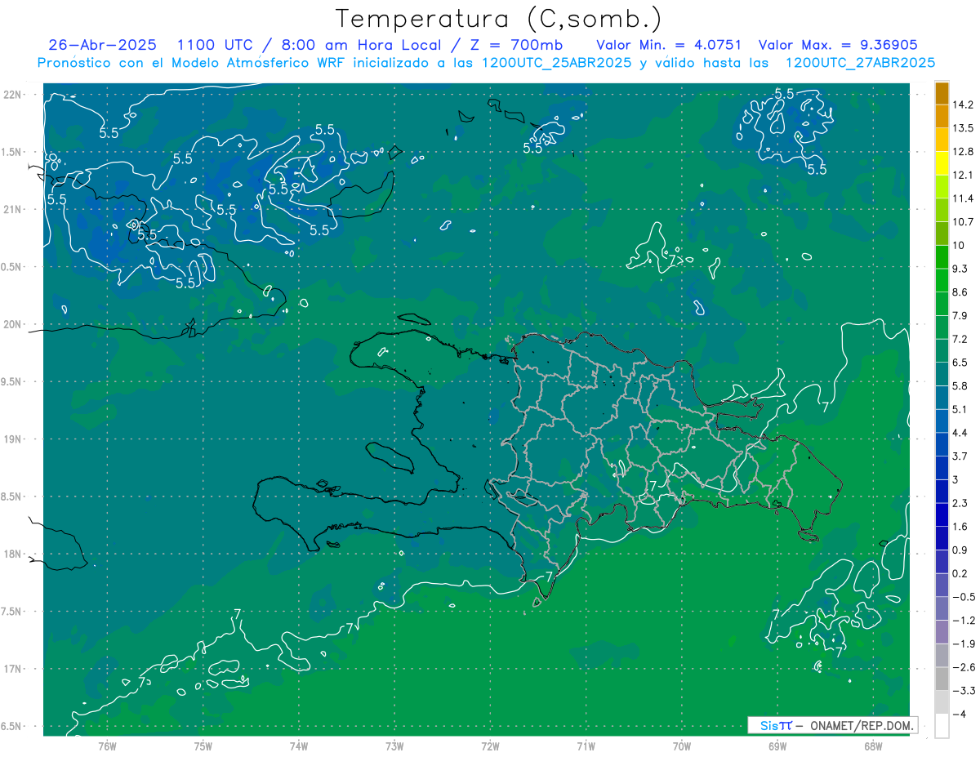980x757 pixels.
Task: Click the 8.6 color scale label
Action: (x=960, y=292)
